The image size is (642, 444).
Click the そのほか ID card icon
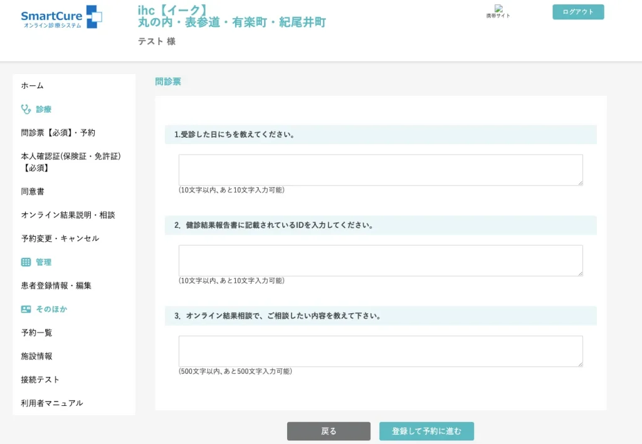point(26,309)
